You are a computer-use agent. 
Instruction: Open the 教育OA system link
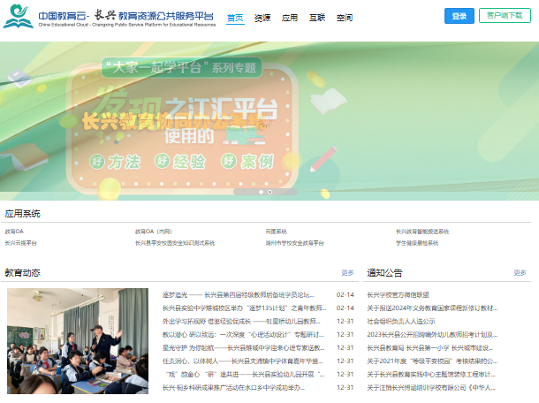pos(14,232)
